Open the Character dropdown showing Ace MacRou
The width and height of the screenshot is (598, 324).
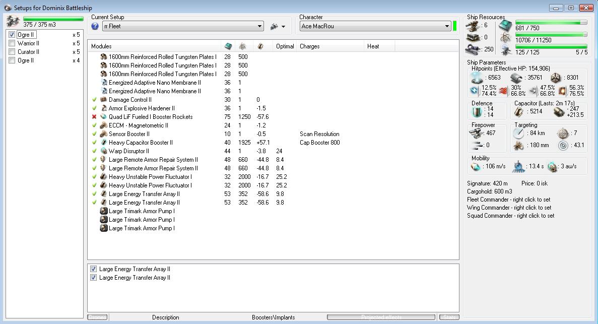point(375,26)
